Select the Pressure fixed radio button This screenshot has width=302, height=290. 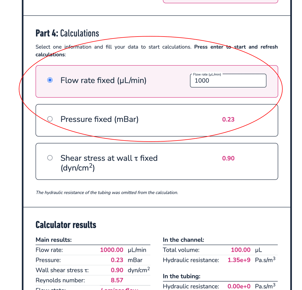[x=50, y=119]
